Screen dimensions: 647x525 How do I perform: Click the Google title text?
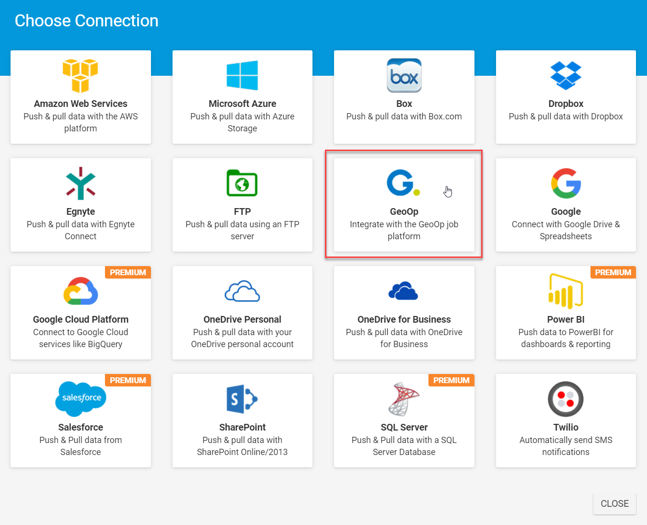point(566,211)
